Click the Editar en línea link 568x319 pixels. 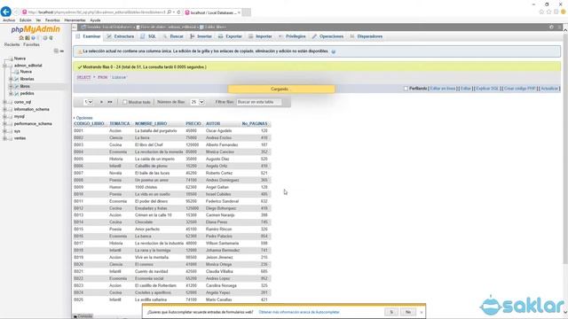(x=443, y=89)
